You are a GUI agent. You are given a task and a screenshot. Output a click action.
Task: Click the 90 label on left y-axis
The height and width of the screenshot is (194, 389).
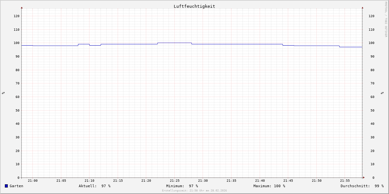18,56
